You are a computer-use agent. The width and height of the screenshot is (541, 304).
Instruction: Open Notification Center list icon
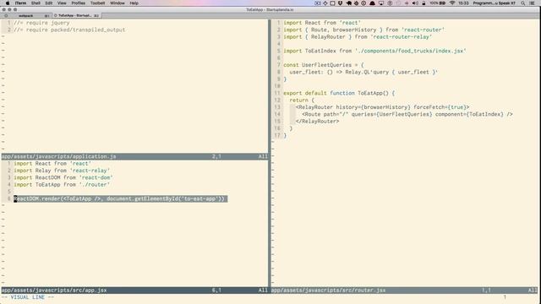(532, 3)
